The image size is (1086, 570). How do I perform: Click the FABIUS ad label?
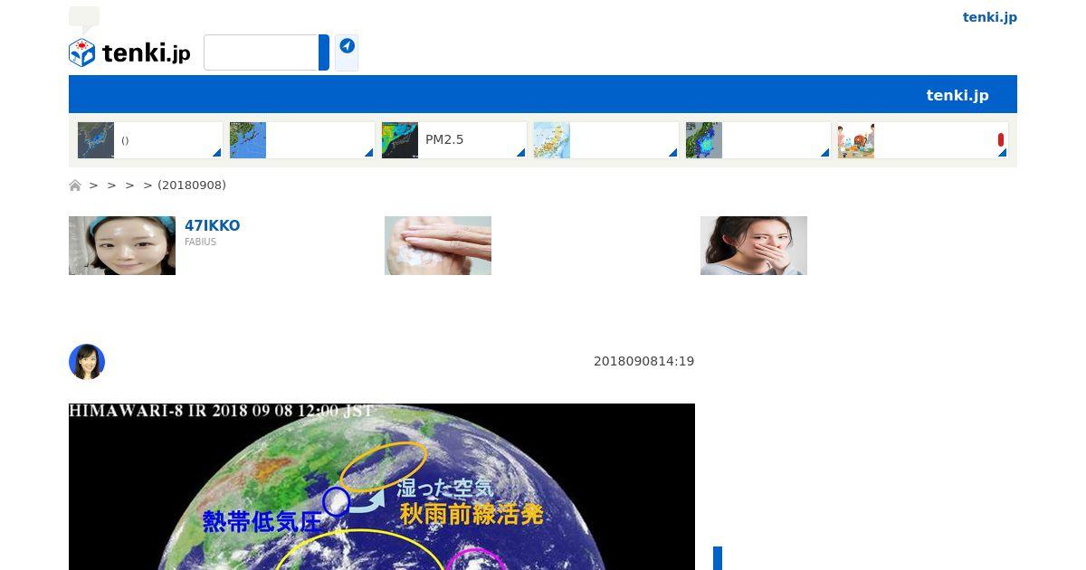200,242
